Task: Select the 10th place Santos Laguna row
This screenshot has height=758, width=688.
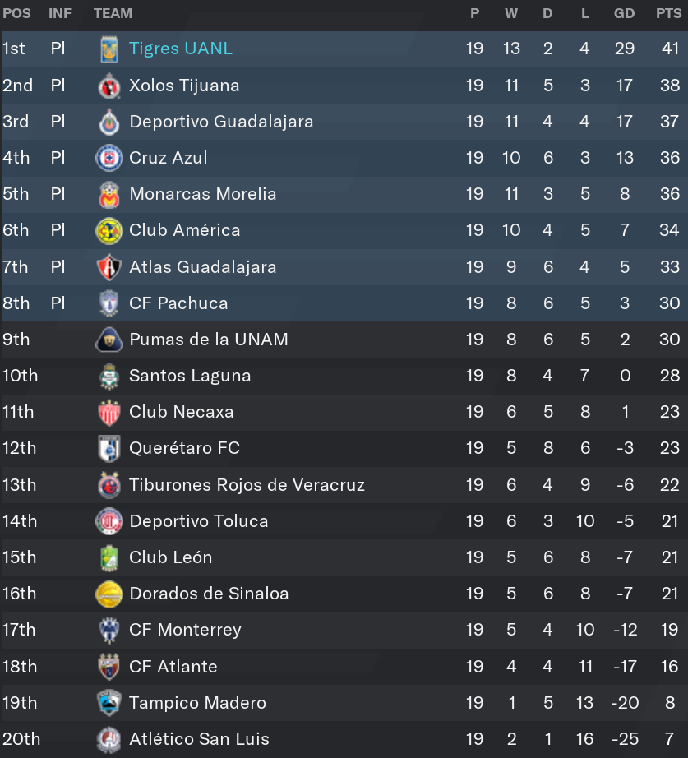Action: (x=344, y=376)
